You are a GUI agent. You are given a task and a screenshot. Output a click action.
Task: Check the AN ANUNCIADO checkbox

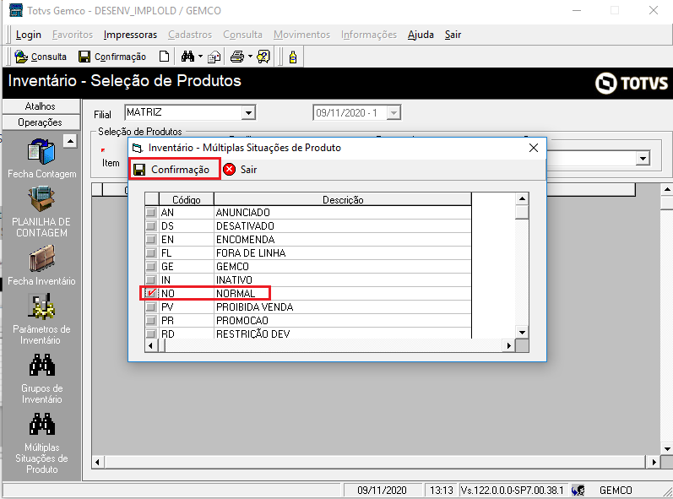point(151,213)
